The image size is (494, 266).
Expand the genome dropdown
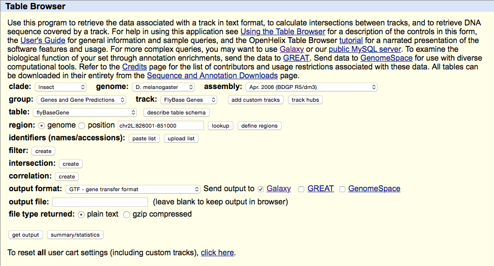pyautogui.click(x=163, y=87)
